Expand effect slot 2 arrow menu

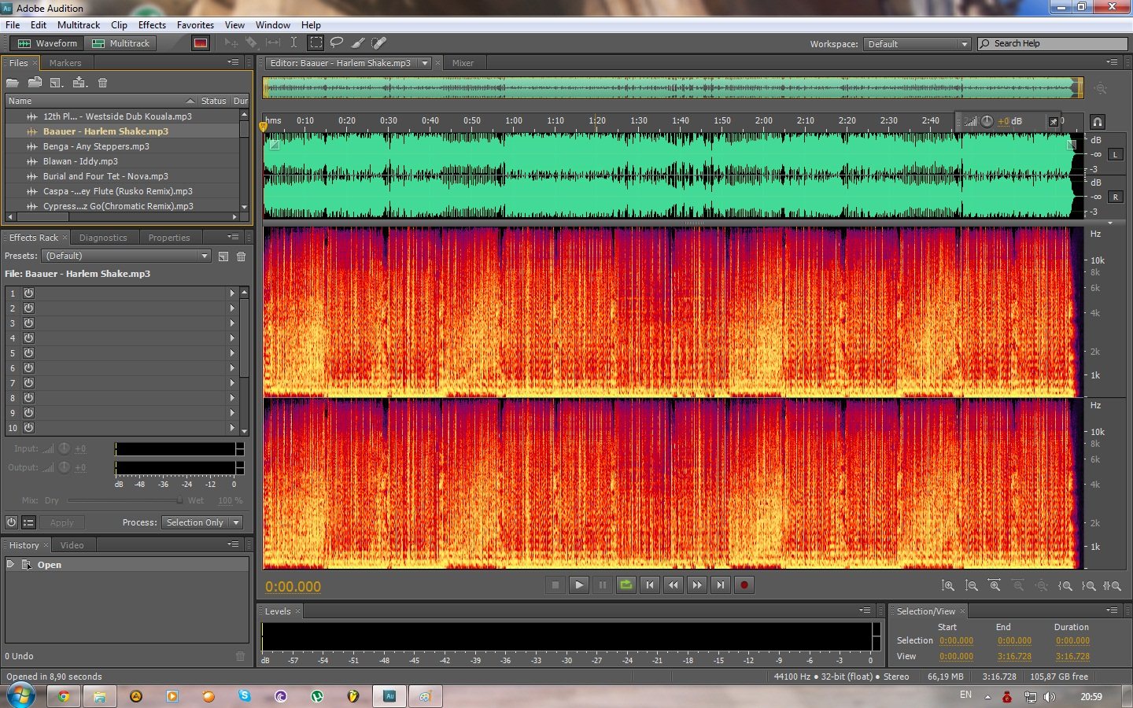coord(232,308)
